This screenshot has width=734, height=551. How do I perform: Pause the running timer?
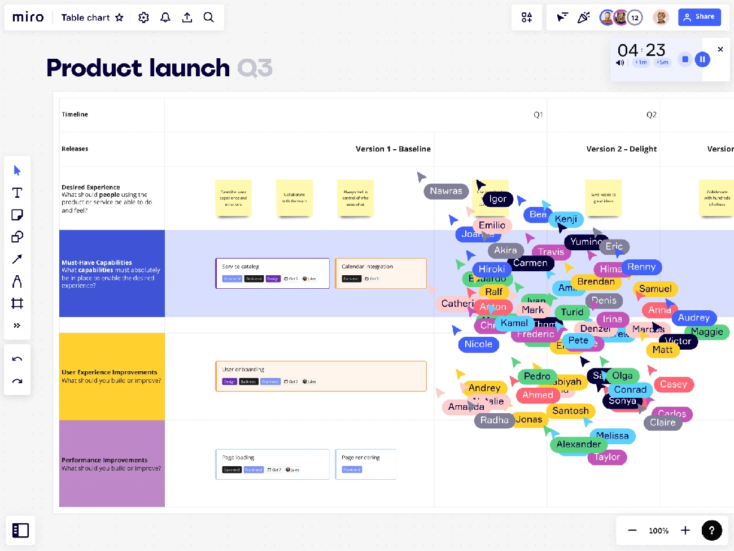click(702, 59)
